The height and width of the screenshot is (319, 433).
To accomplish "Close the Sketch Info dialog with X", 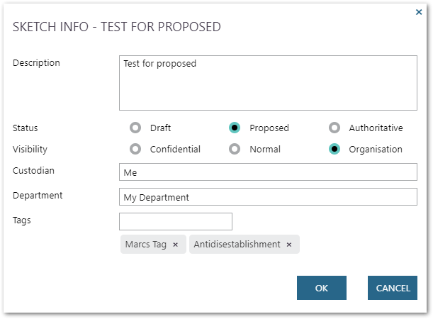I will pos(419,12).
